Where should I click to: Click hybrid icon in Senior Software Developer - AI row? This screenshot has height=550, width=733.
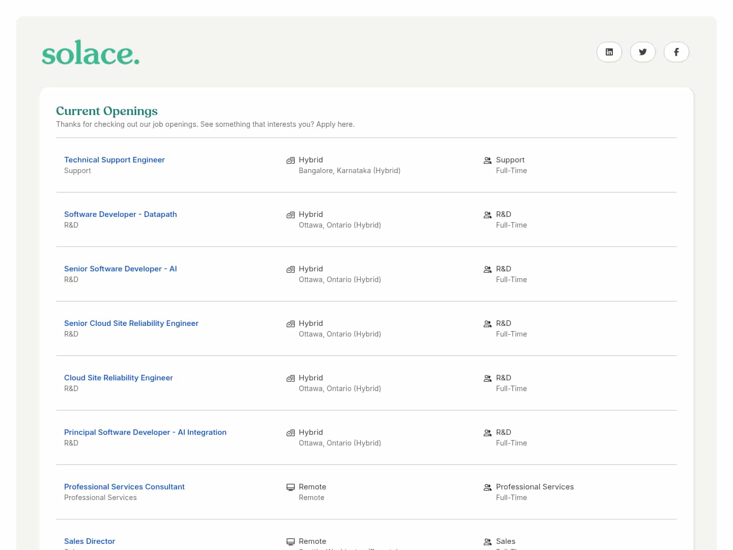(x=291, y=269)
